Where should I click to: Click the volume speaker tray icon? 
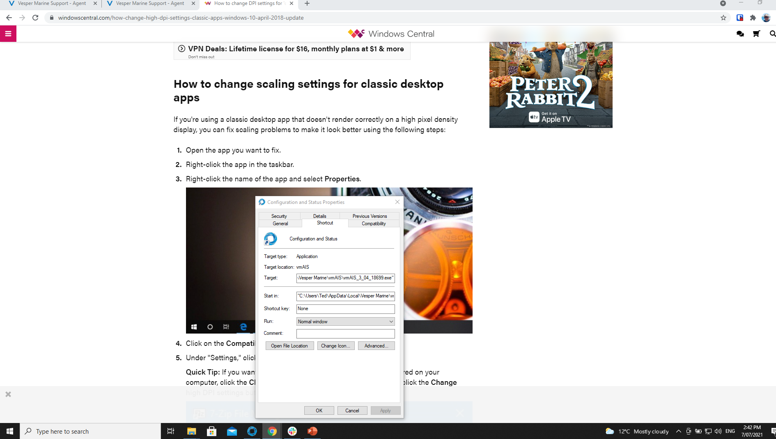718,431
